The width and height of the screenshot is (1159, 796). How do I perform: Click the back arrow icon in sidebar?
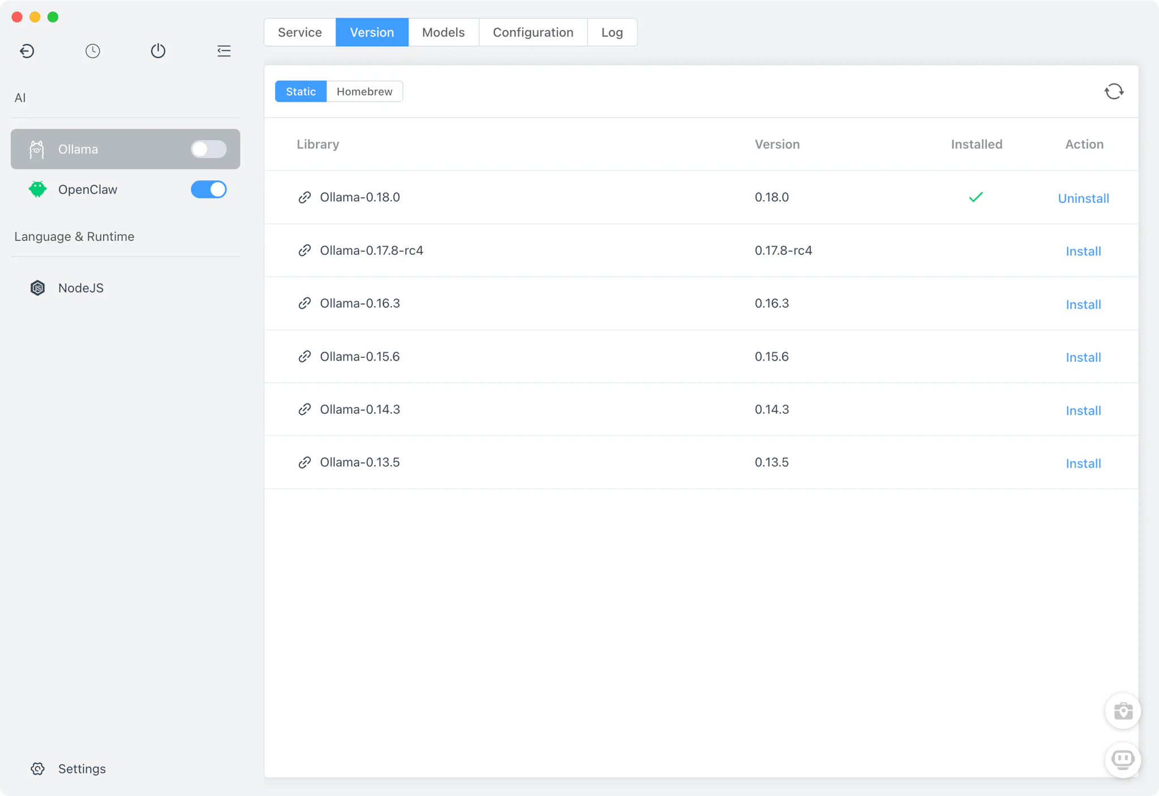(x=27, y=51)
